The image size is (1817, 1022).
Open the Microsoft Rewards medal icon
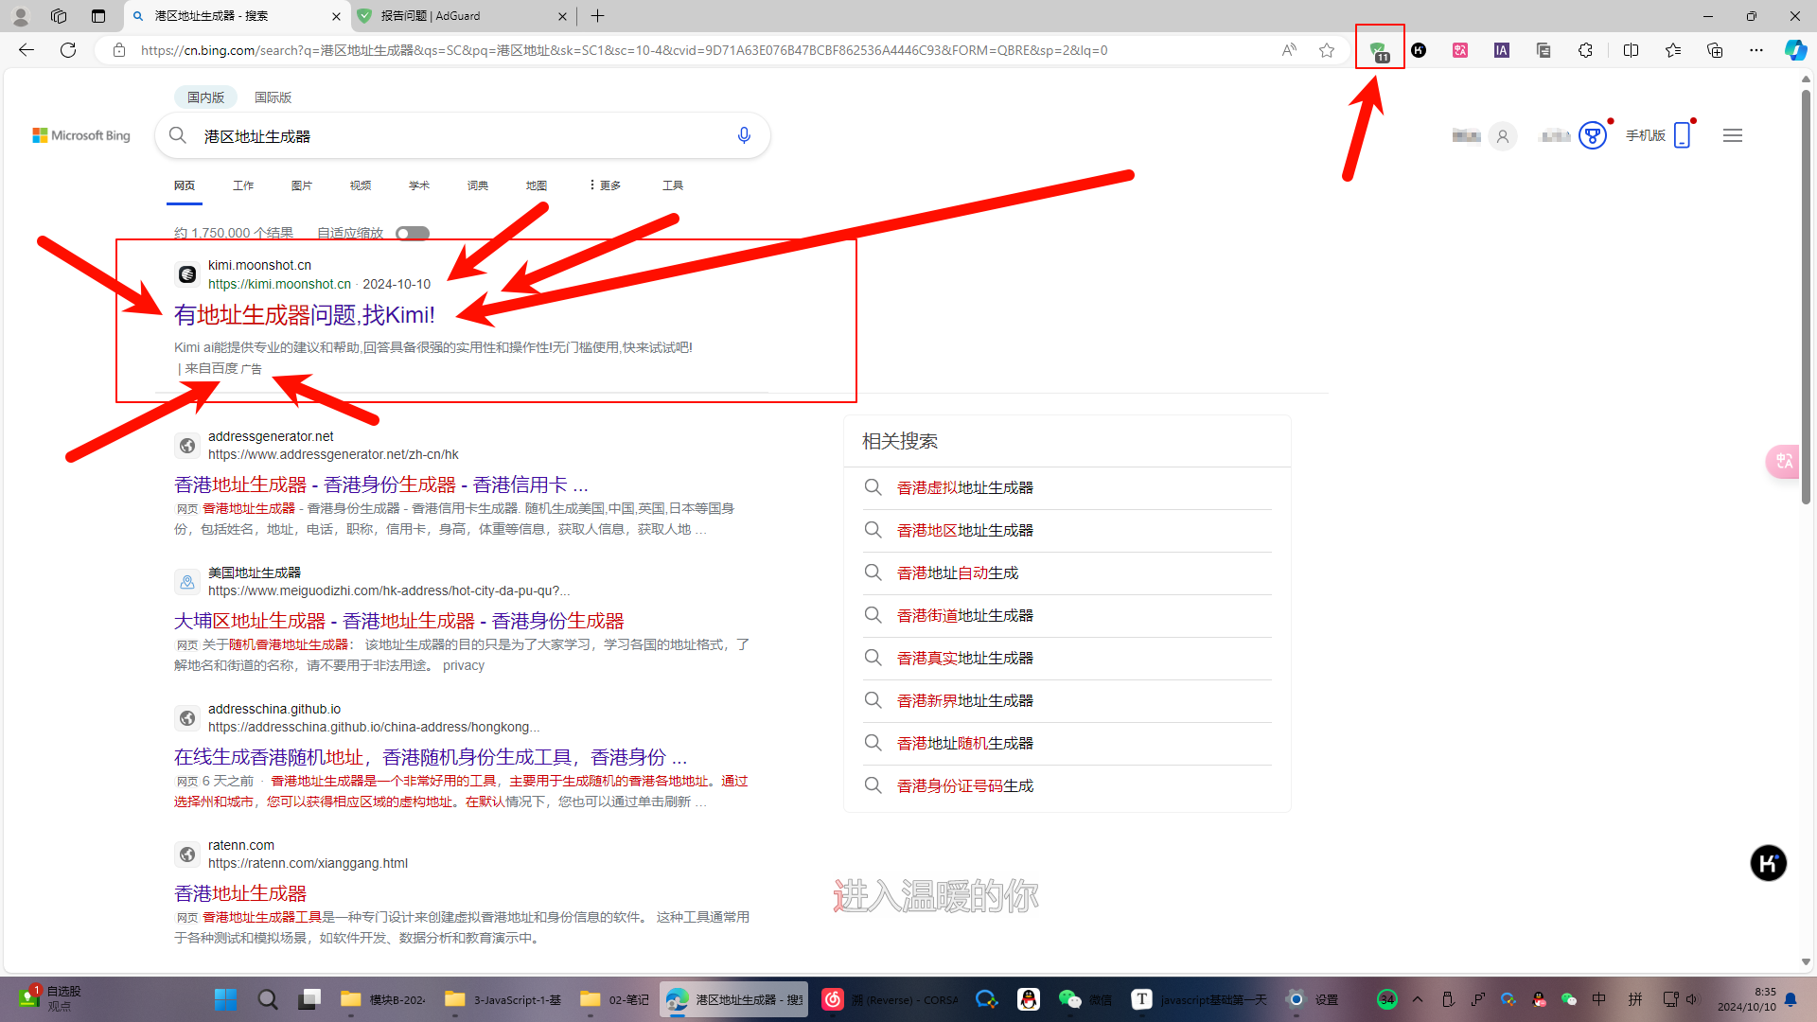1593,134
